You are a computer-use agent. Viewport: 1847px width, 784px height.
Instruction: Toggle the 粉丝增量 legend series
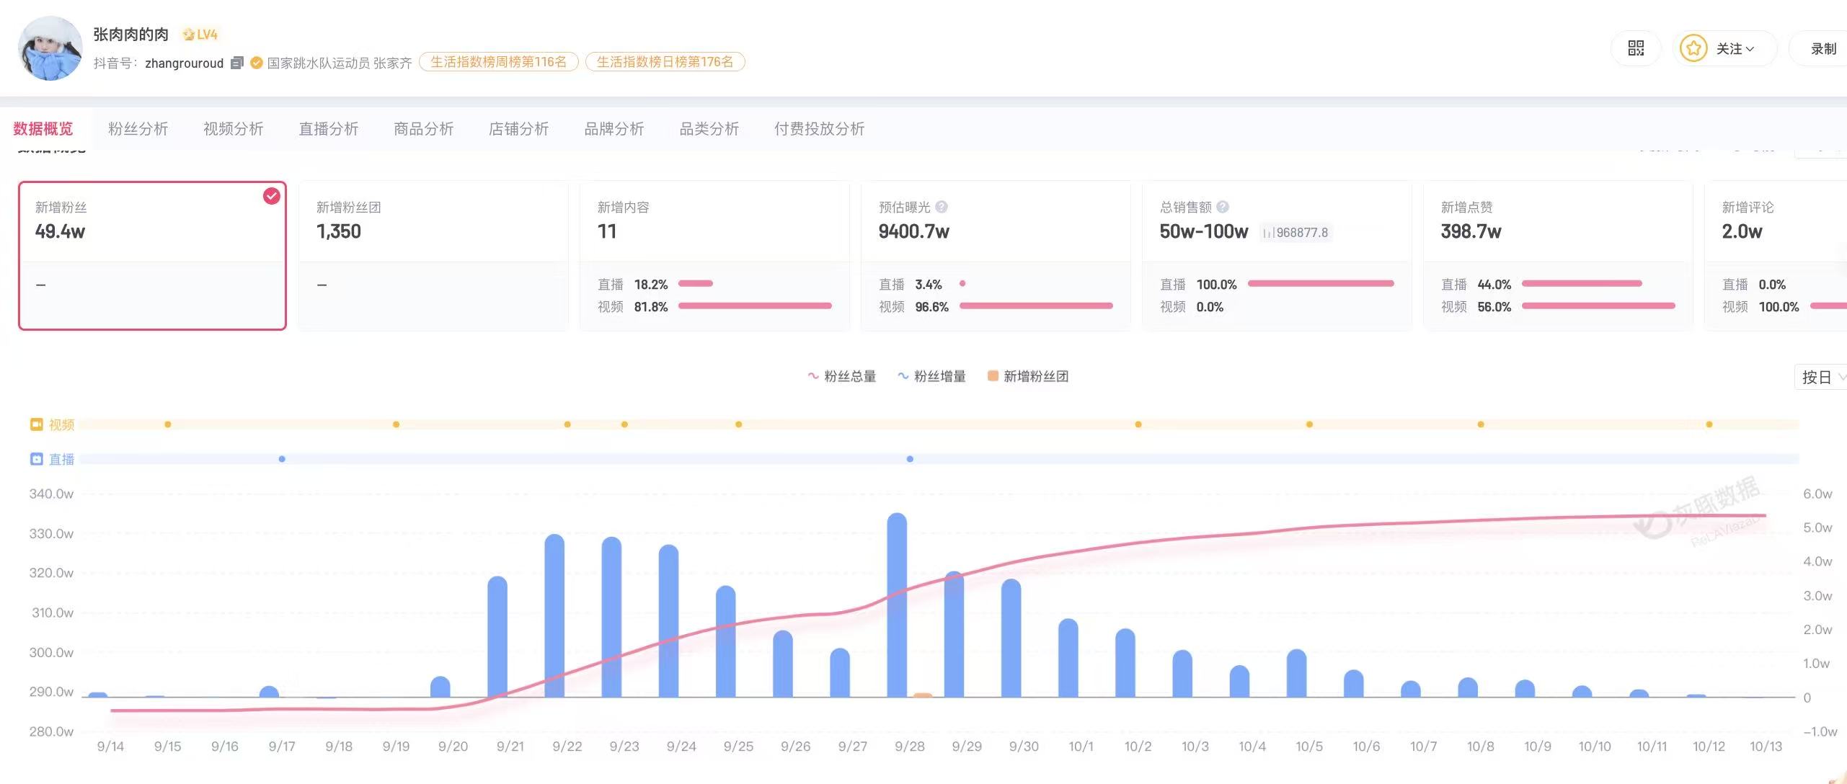931,376
